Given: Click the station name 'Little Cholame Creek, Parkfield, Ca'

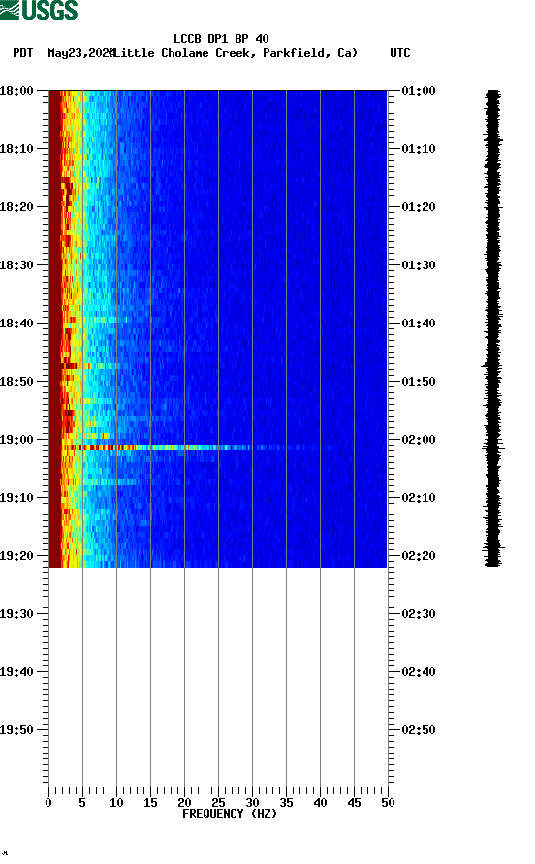Looking at the screenshot, I should 236,53.
